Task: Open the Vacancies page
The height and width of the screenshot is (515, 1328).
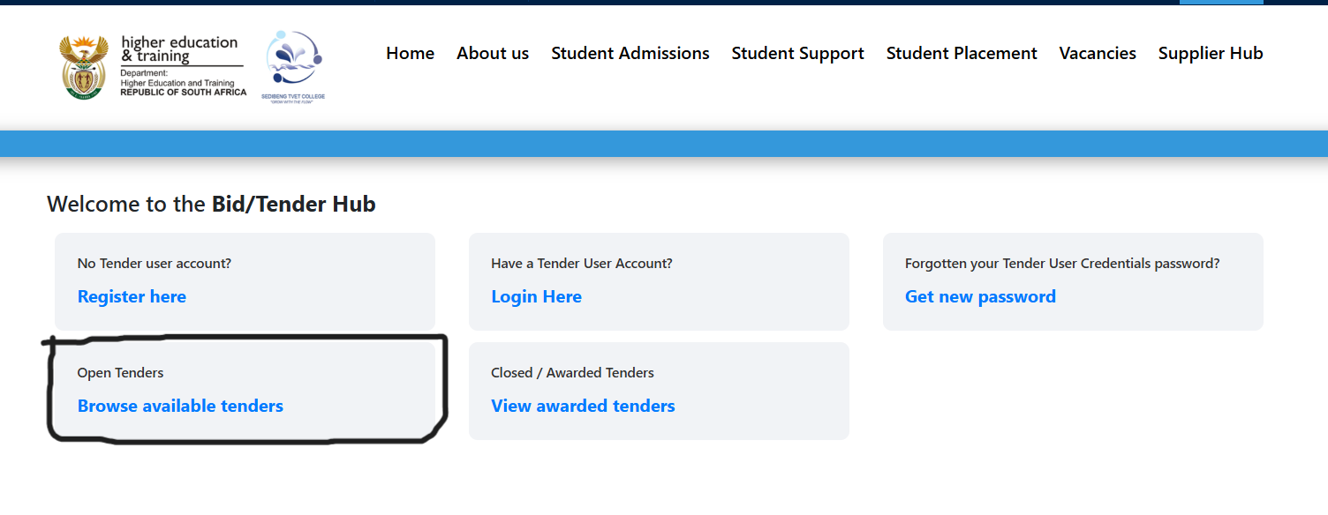Action: pyautogui.click(x=1098, y=54)
